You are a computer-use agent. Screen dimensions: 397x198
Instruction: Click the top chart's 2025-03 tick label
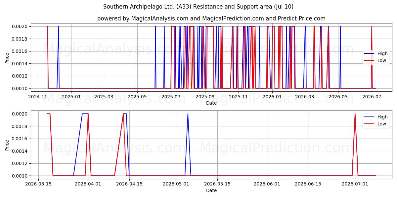point(104,97)
